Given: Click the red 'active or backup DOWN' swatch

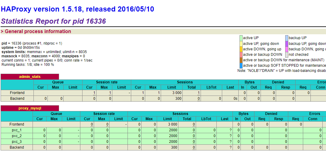Looking at the screenshot, I should 241,55.
